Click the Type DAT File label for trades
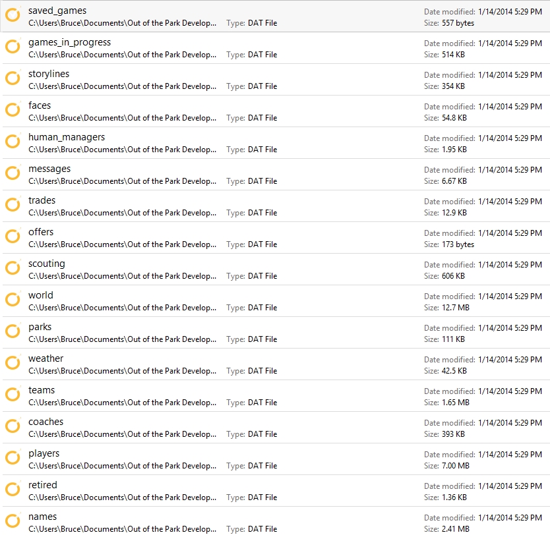The width and height of the screenshot is (550, 537). click(251, 213)
